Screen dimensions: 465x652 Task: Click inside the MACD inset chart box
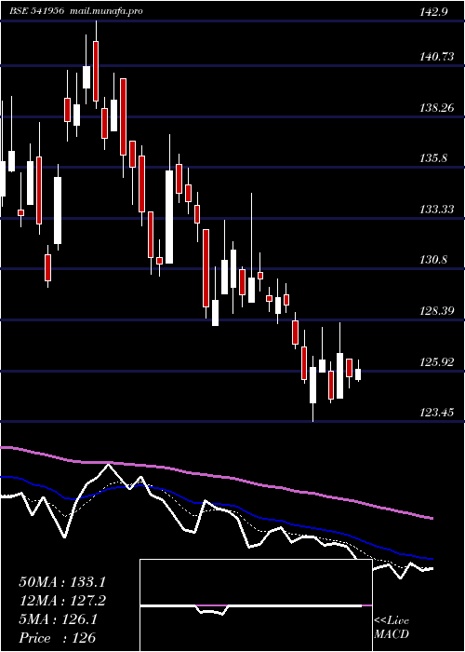256,605
